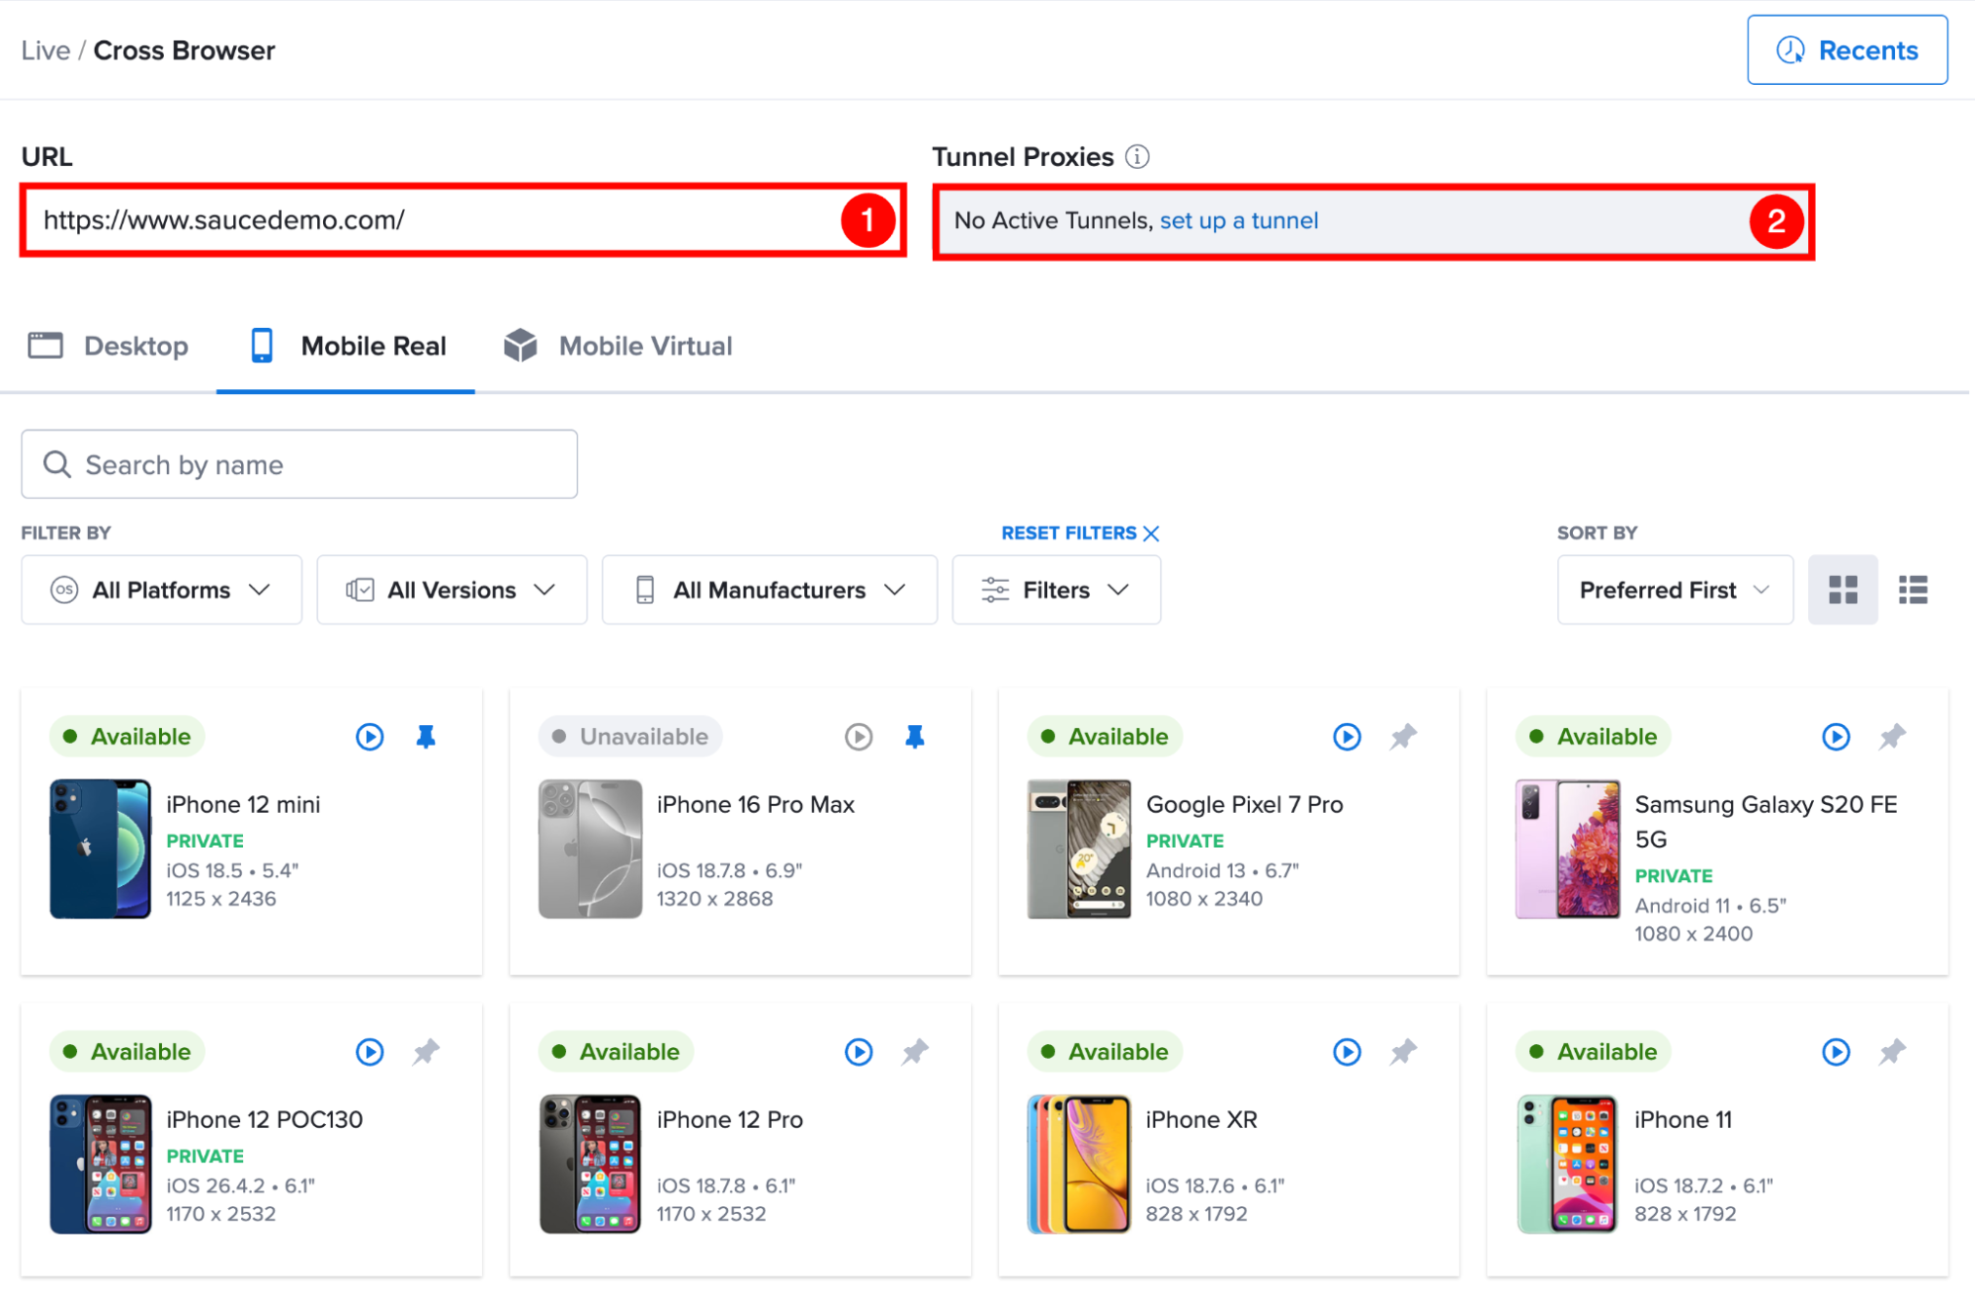Open the All Platforms filter dropdown
1975x1291 pixels.
click(161, 590)
